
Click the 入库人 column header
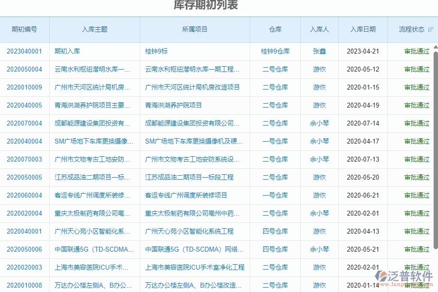click(319, 29)
